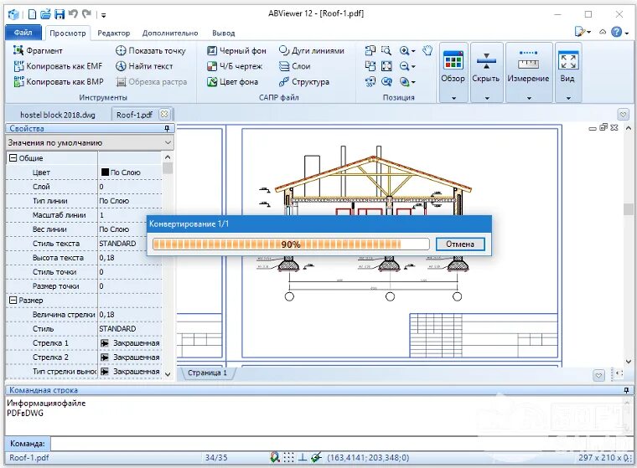Screen dimensions: 637x468
Task: Click the Save (floppy disk) icon
Action: coord(60,14)
